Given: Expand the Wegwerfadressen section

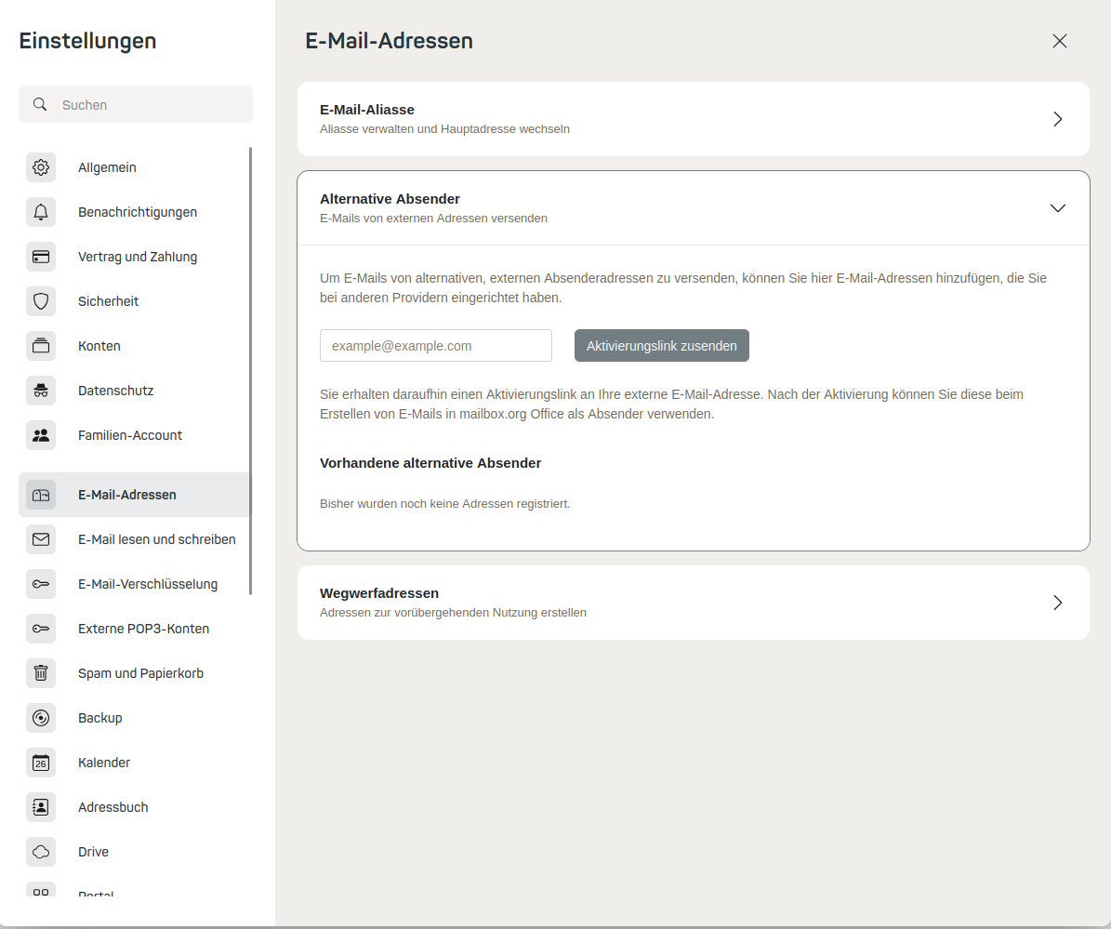Looking at the screenshot, I should pyautogui.click(x=693, y=603).
